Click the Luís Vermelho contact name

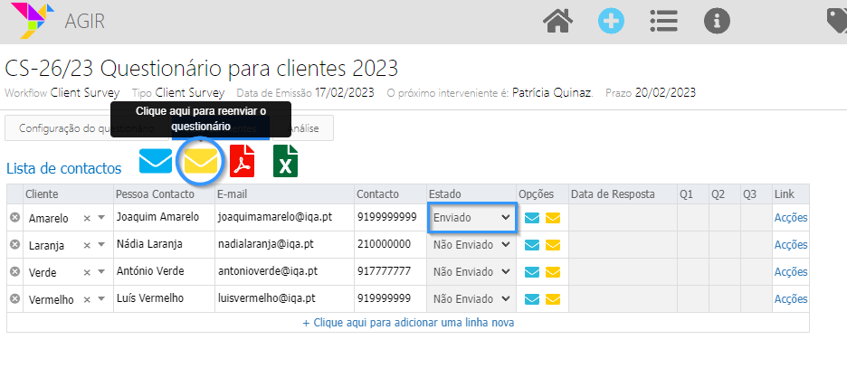(x=150, y=298)
